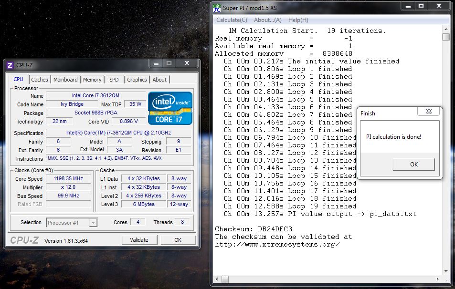Click the 'Allocated memory = 8388648' line
455x289 pixels.
pyautogui.click(x=284, y=53)
